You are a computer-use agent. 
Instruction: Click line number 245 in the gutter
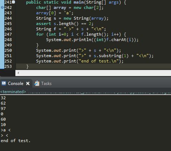pyautogui.click(x=8, y=24)
